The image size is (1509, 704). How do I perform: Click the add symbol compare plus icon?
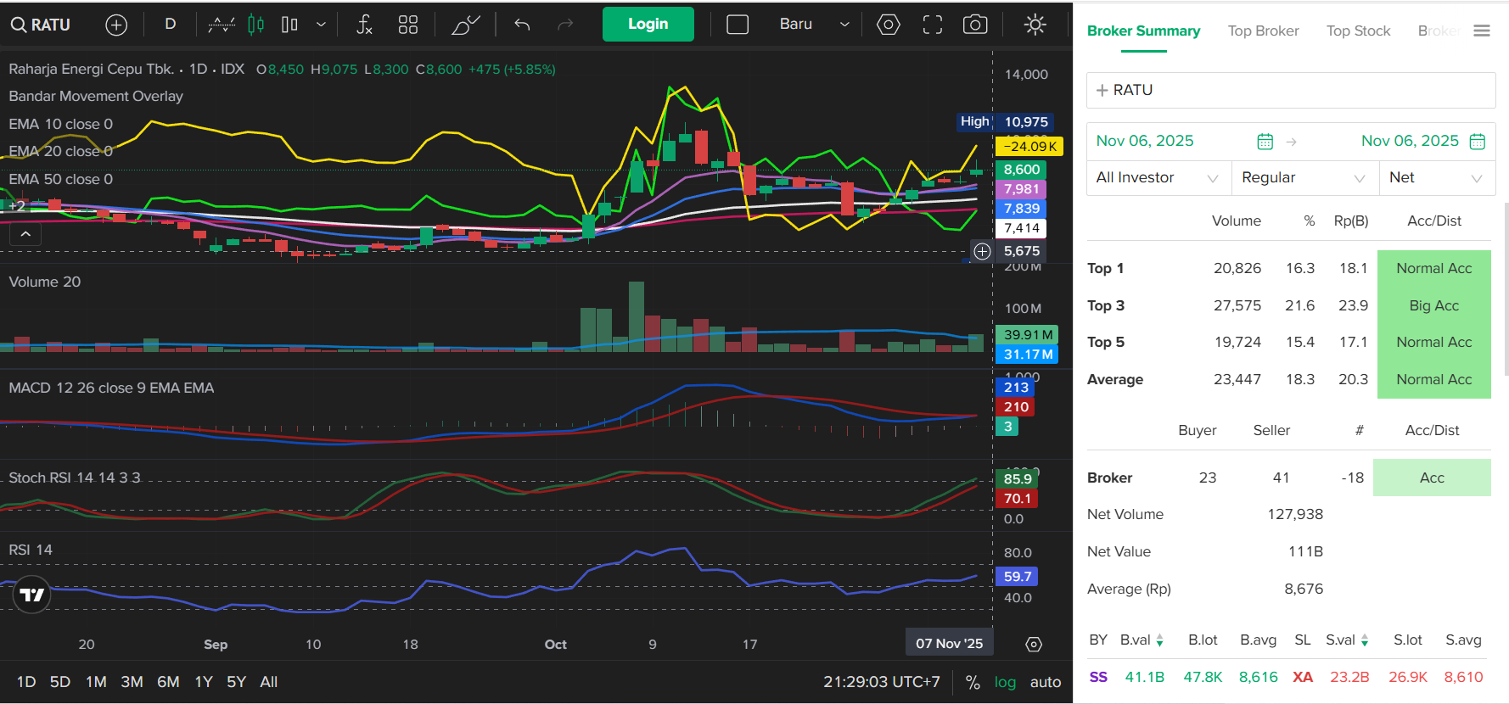click(116, 25)
